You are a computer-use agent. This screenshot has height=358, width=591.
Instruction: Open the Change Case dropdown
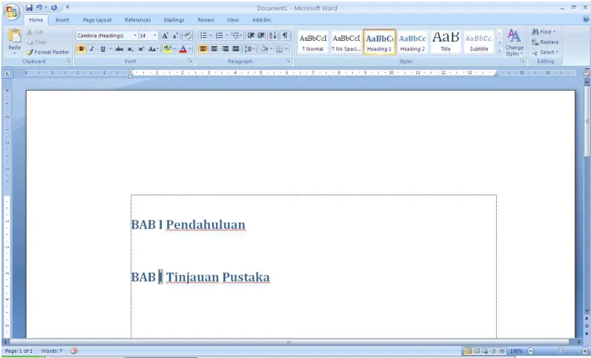(x=154, y=49)
